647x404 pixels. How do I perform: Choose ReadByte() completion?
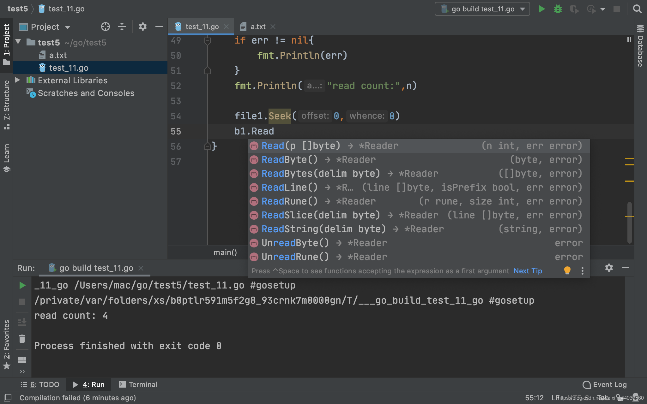tap(419, 160)
